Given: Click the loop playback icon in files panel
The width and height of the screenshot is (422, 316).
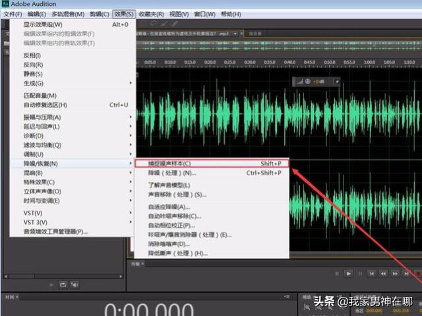Looking at the screenshot, I should [x=63, y=284].
